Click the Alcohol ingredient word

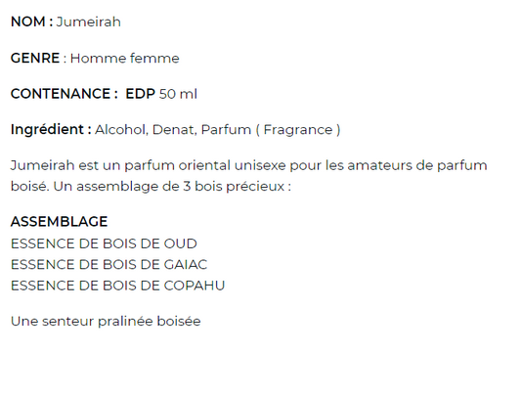pyautogui.click(x=121, y=129)
